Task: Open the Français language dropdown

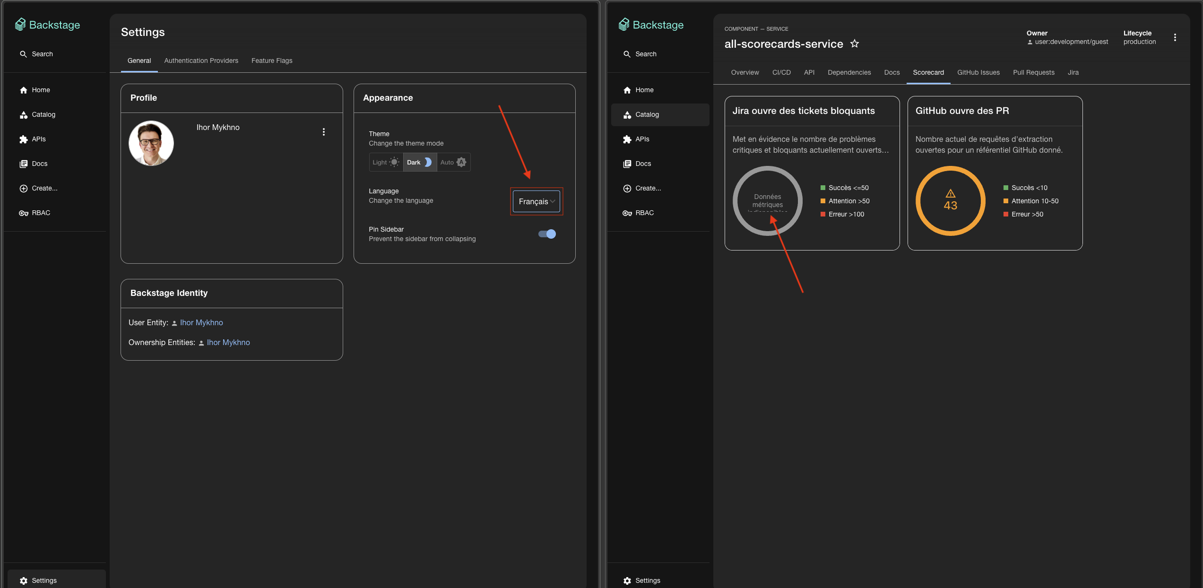Action: coord(537,201)
